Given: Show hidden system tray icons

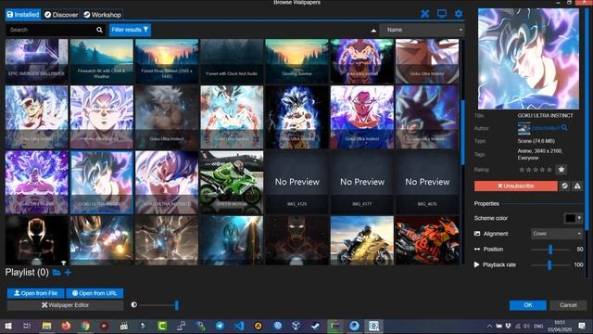Looking at the screenshot, I should point(489,326).
